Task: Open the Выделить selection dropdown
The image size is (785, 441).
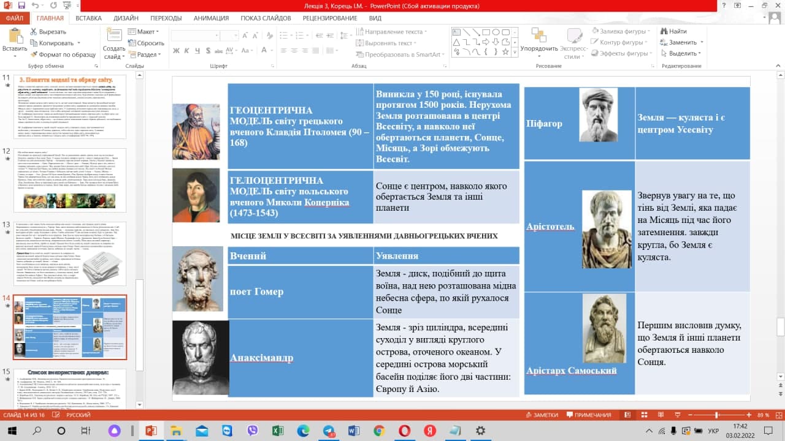Action: click(x=681, y=54)
